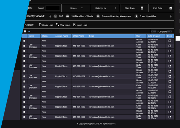The height and width of the screenshot is (128, 180).
Task: Check the last Lew Brentano row checkbox
Action: click(x=24, y=117)
